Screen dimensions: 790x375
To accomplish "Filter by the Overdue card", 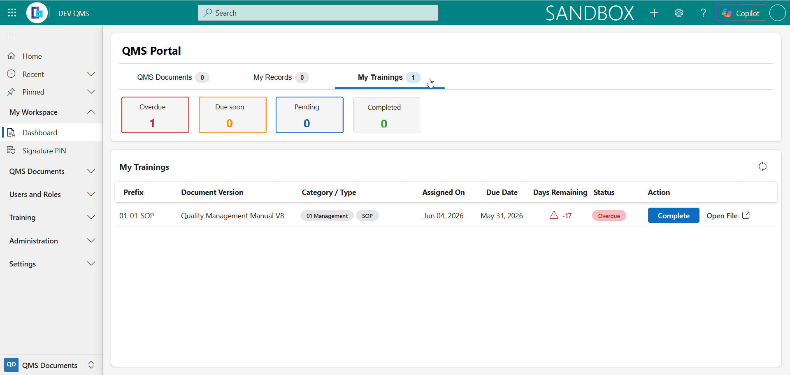I will tap(156, 115).
